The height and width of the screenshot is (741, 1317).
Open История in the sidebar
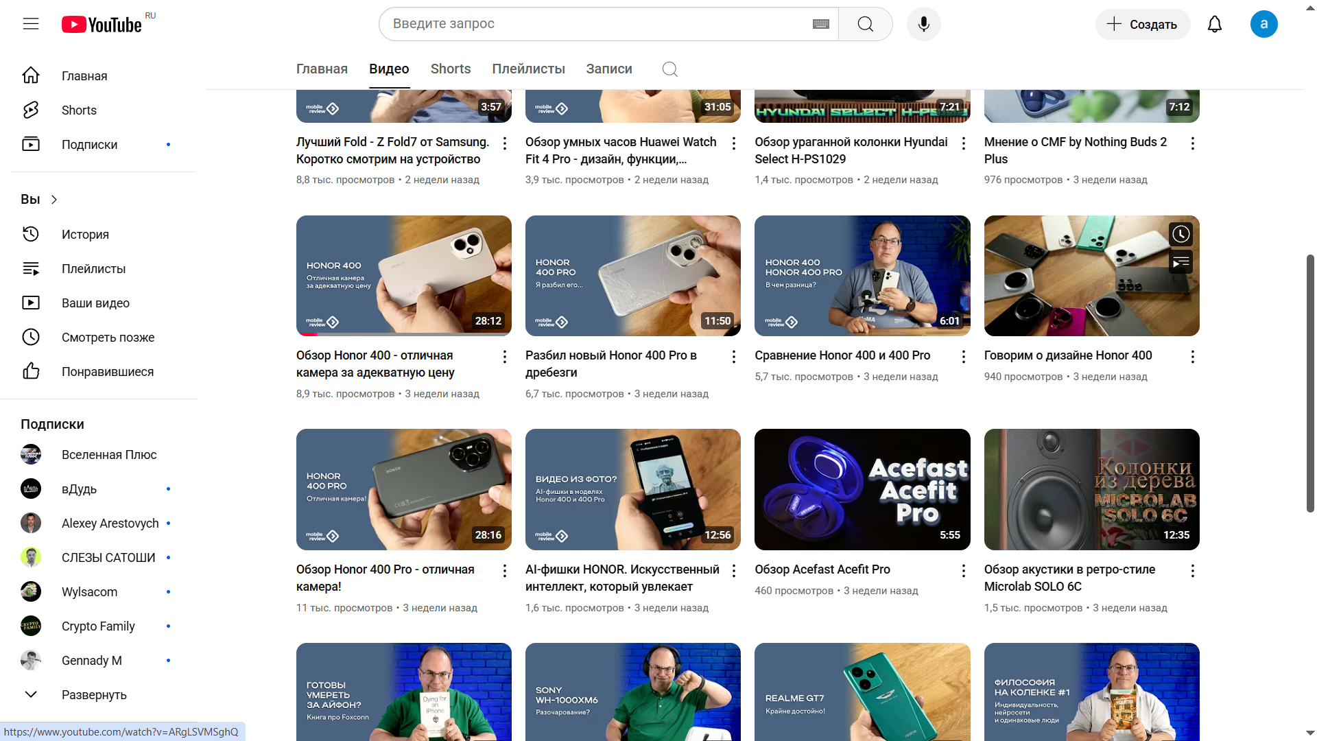[x=103, y=234]
